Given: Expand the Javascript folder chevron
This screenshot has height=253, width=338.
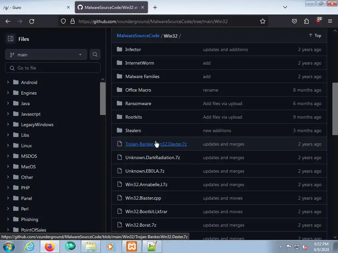Looking at the screenshot, I should (8, 114).
